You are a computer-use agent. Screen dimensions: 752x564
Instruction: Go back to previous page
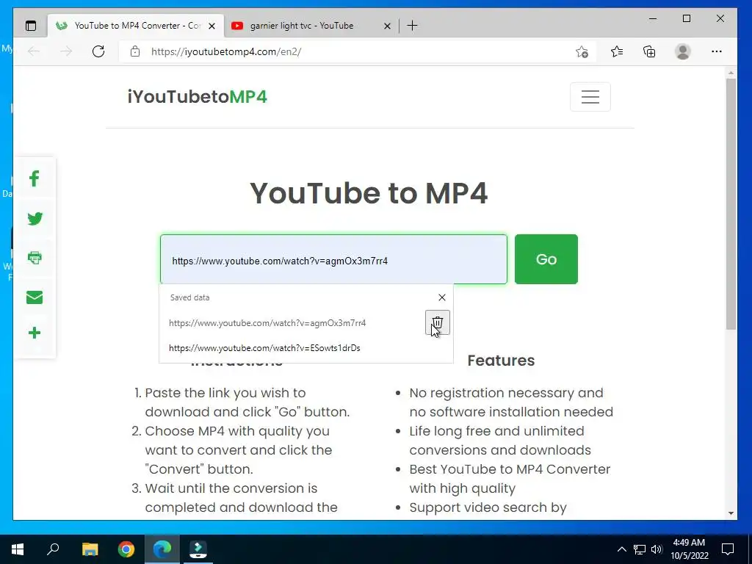(34, 51)
